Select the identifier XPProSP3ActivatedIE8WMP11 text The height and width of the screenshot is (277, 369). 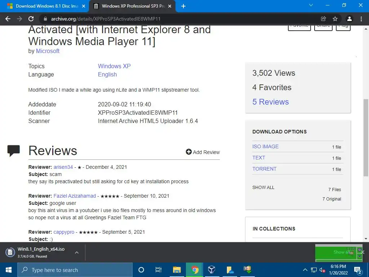tap(138, 113)
